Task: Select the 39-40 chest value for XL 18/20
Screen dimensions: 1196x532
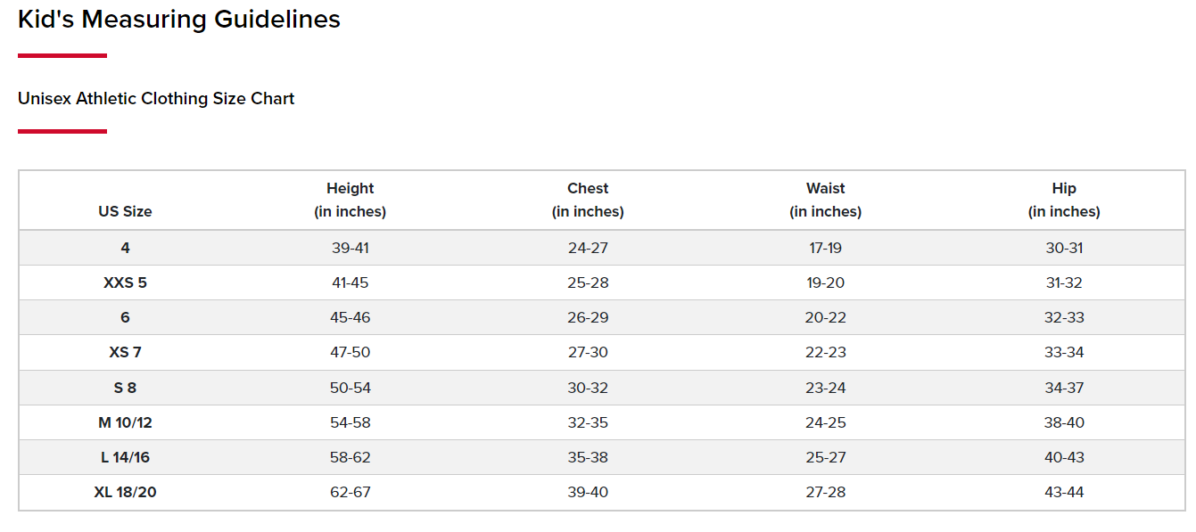Action: (588, 492)
